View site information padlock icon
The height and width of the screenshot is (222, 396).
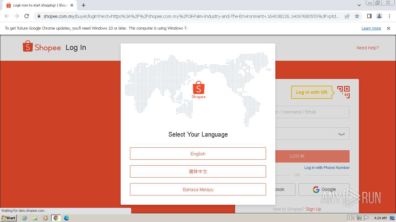pos(39,16)
